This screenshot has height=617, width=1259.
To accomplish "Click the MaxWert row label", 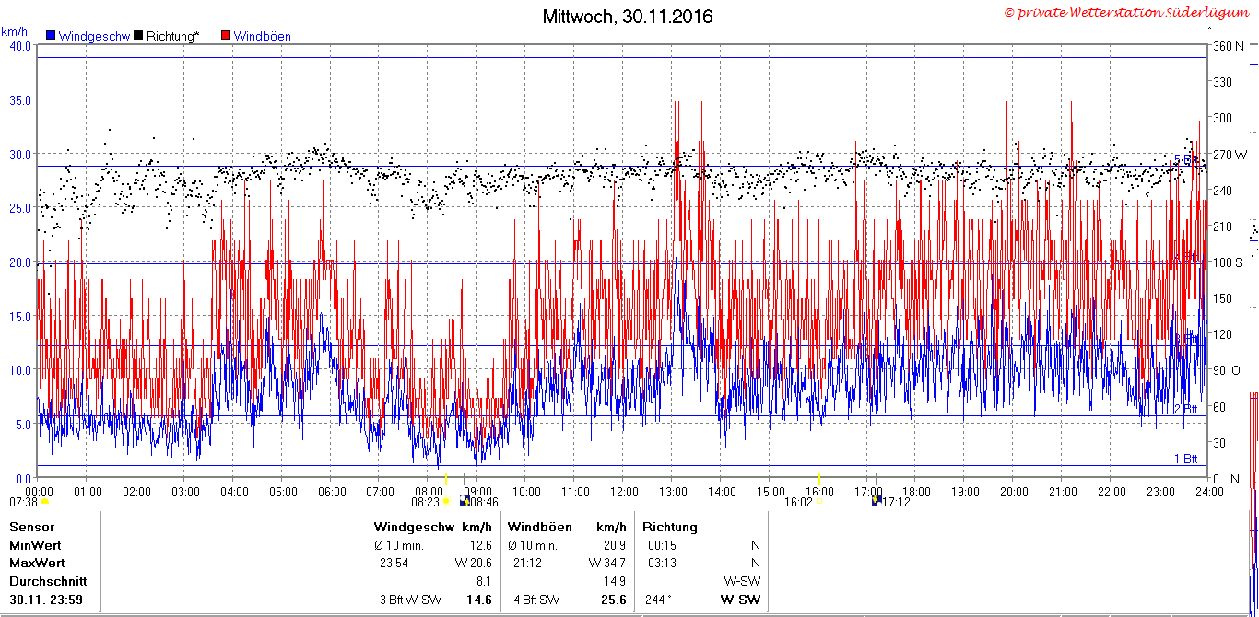I will (37, 563).
